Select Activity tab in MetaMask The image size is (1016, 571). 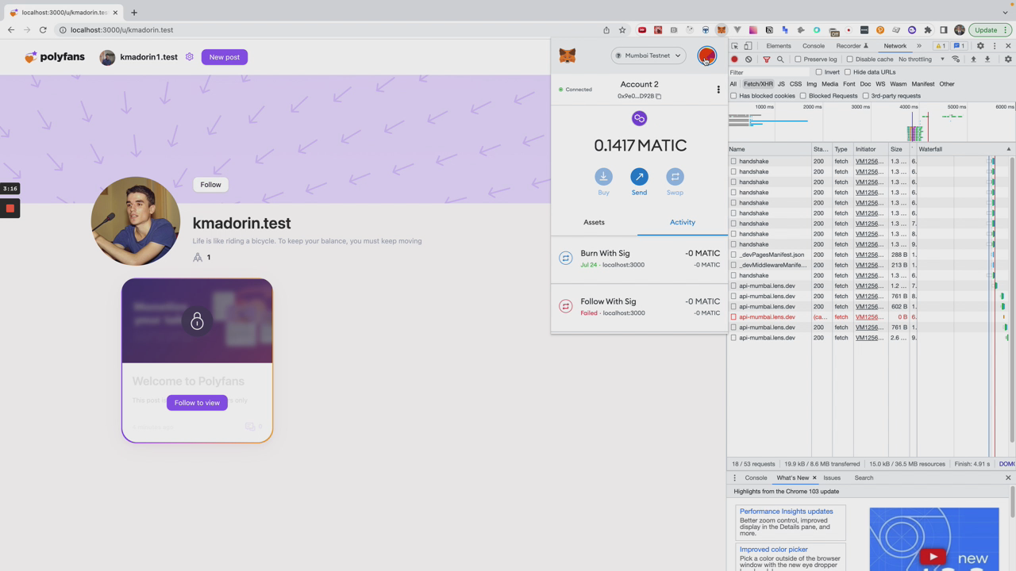pyautogui.click(x=683, y=222)
